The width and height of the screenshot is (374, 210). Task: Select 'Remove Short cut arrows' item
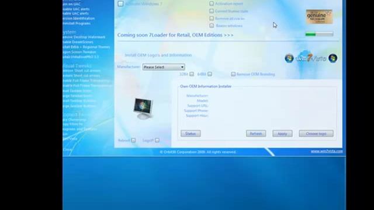coord(82,71)
